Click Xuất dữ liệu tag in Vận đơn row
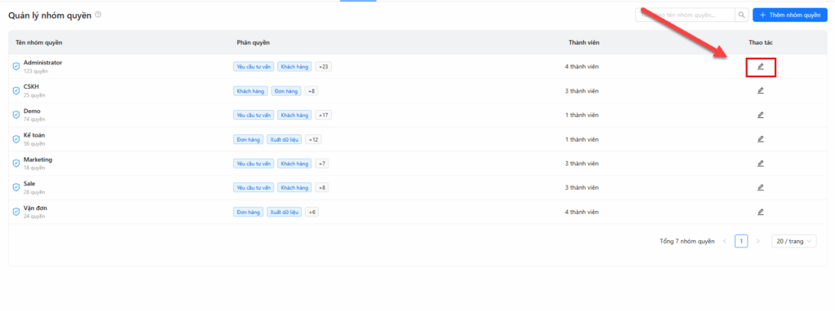 (x=285, y=212)
